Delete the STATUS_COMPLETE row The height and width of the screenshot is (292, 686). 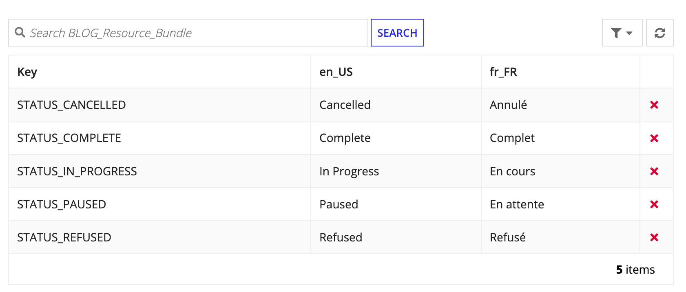pyautogui.click(x=654, y=138)
